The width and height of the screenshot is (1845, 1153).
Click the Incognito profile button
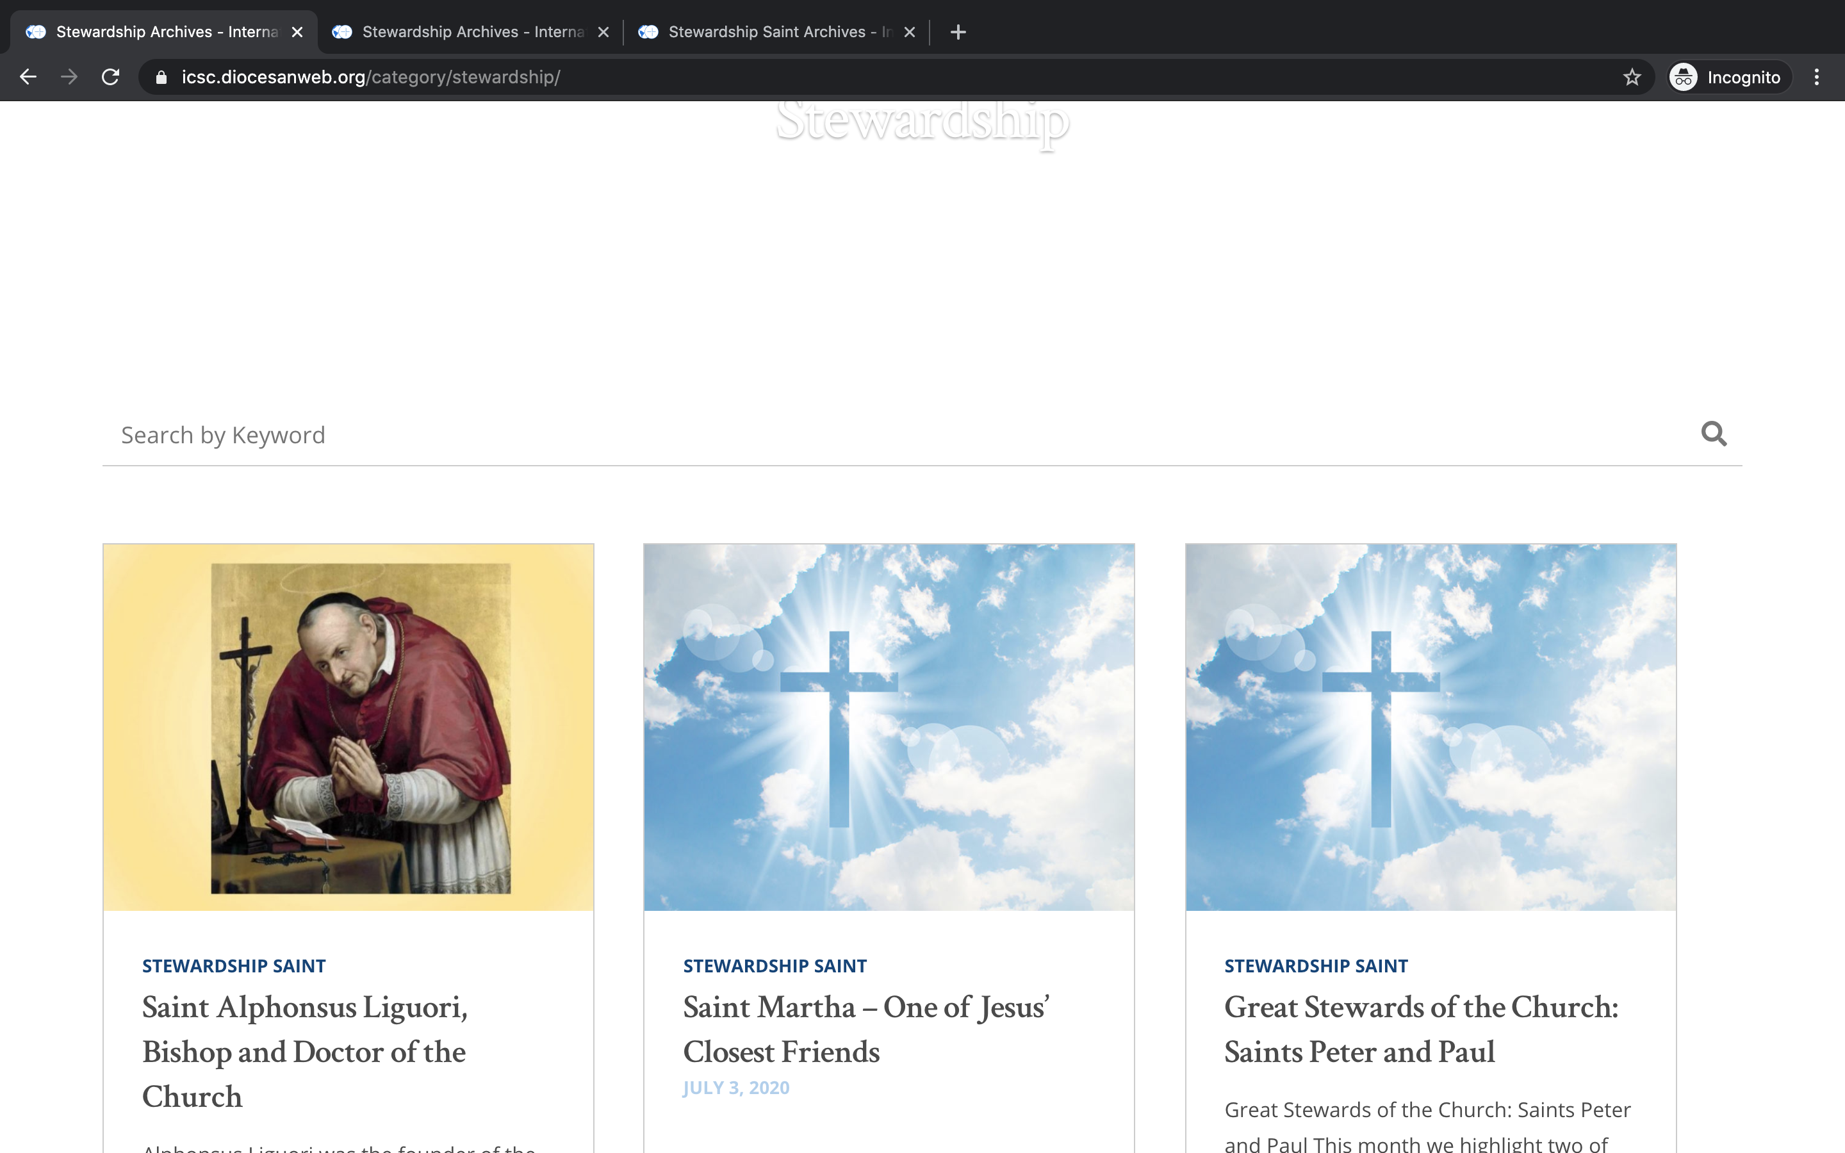[1727, 77]
